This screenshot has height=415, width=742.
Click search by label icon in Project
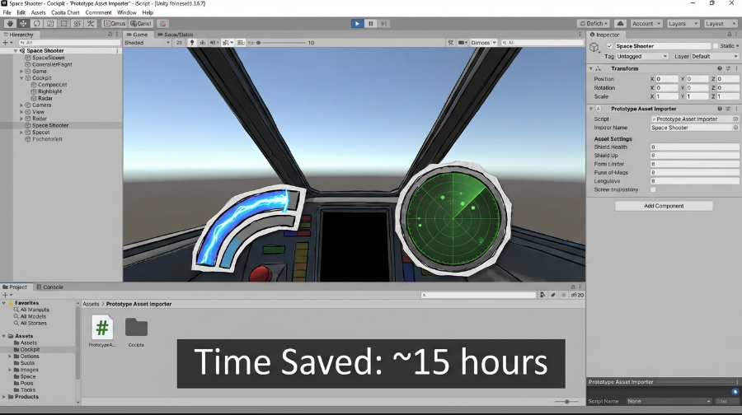pos(553,295)
